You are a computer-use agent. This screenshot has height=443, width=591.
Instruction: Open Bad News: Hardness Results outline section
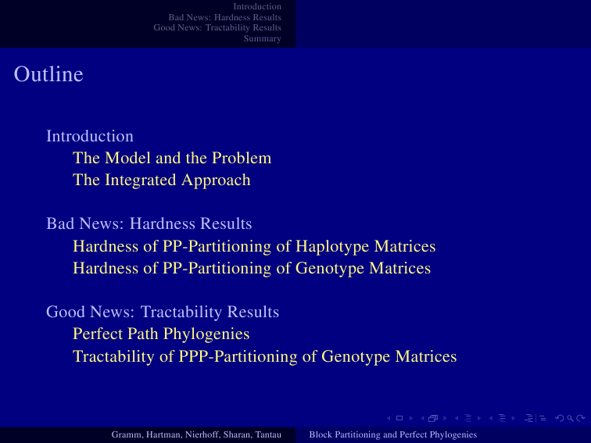click(x=149, y=223)
